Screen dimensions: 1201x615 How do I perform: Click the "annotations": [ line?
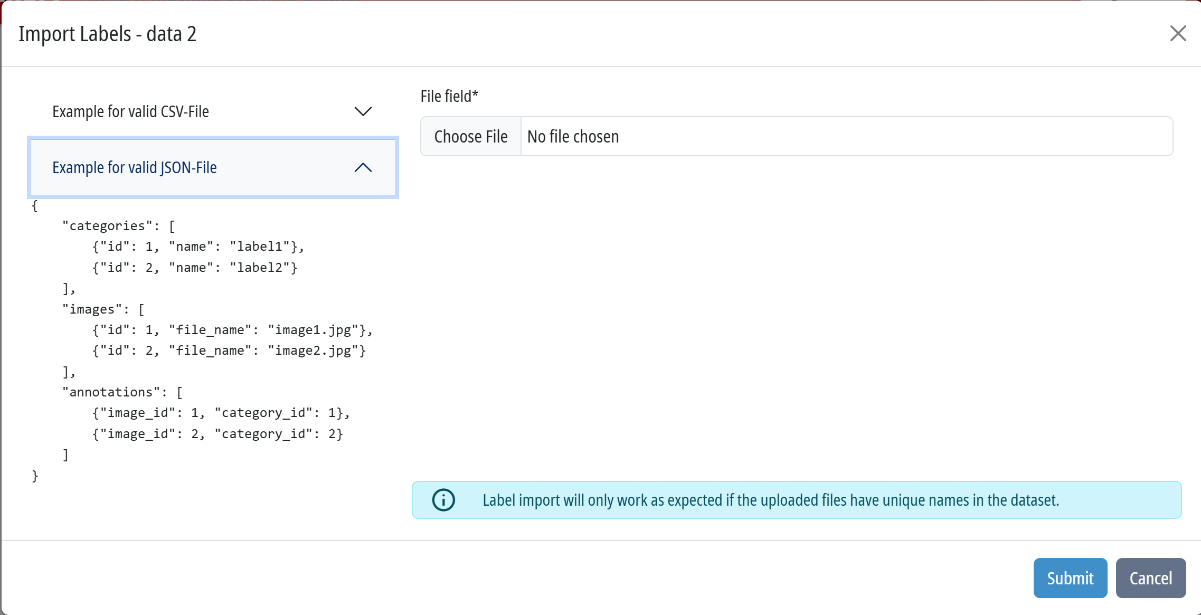pyautogui.click(x=122, y=392)
